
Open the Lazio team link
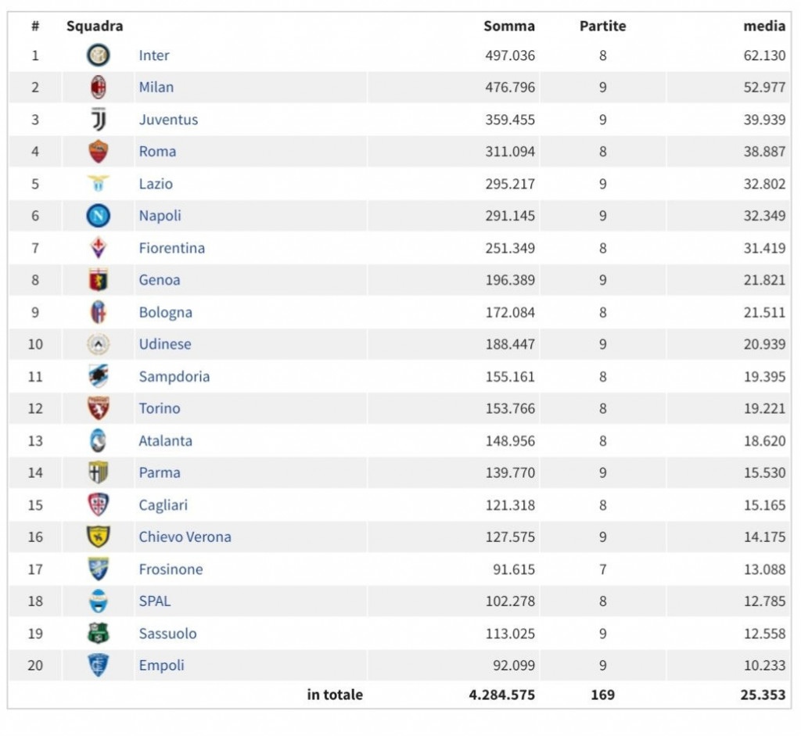[x=156, y=184]
